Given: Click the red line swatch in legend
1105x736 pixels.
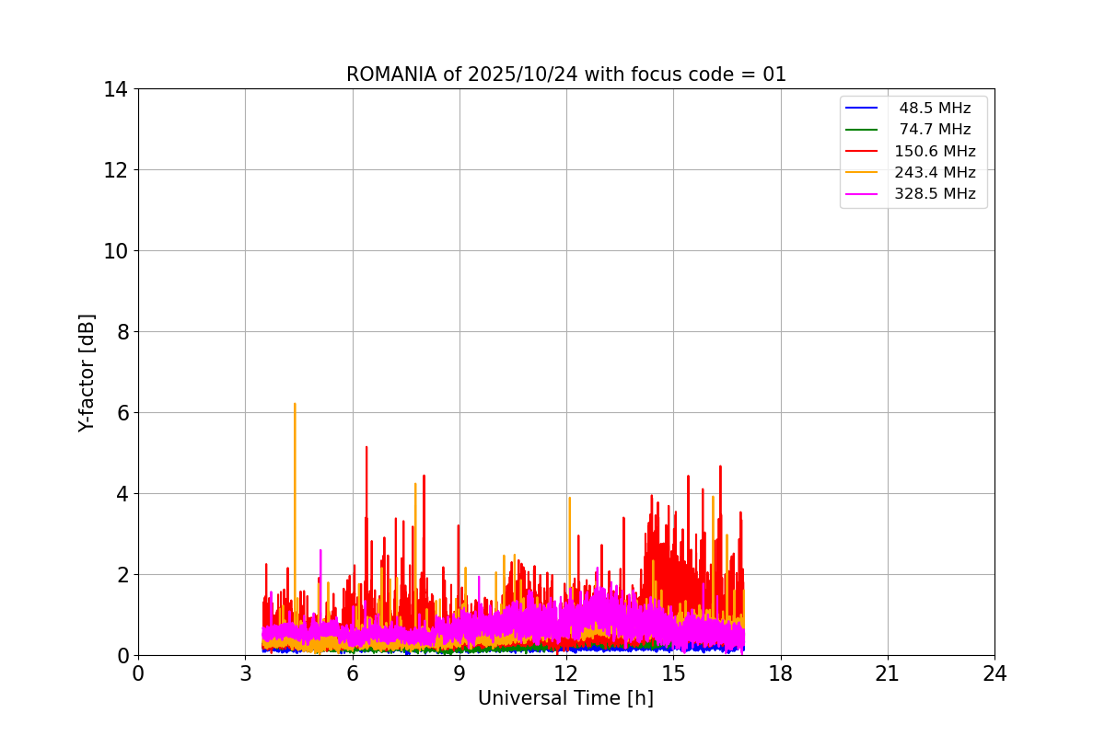Looking at the screenshot, I should pos(862,151).
